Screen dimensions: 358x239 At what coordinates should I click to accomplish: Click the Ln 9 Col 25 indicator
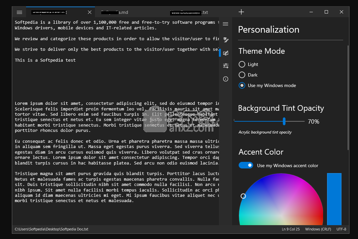(291, 229)
